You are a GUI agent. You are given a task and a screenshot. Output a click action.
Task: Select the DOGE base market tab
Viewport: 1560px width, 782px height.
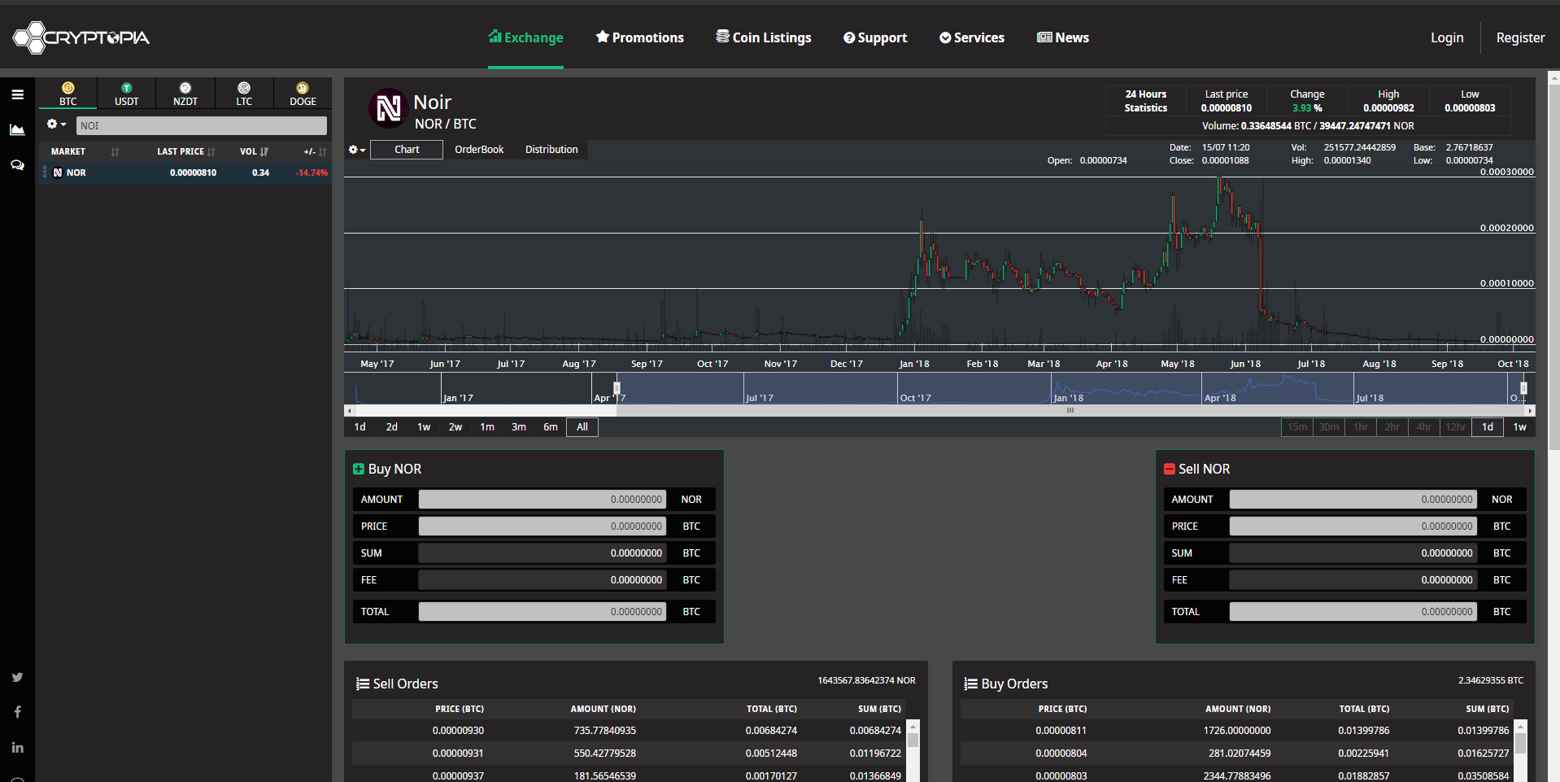point(303,94)
